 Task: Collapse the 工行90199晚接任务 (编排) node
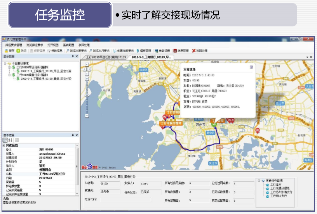click(9, 75)
